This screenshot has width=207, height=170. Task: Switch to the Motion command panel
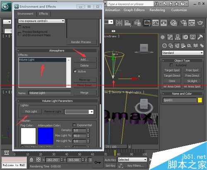pyautogui.click(x=185, y=37)
